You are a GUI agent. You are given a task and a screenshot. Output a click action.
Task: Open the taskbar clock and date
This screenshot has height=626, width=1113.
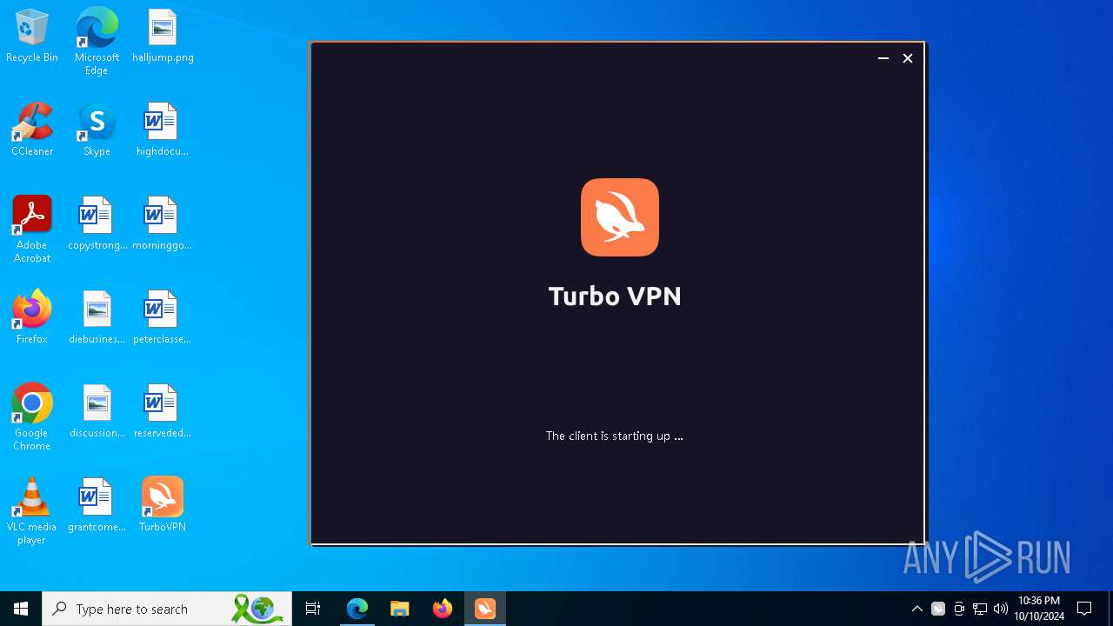(x=1039, y=609)
